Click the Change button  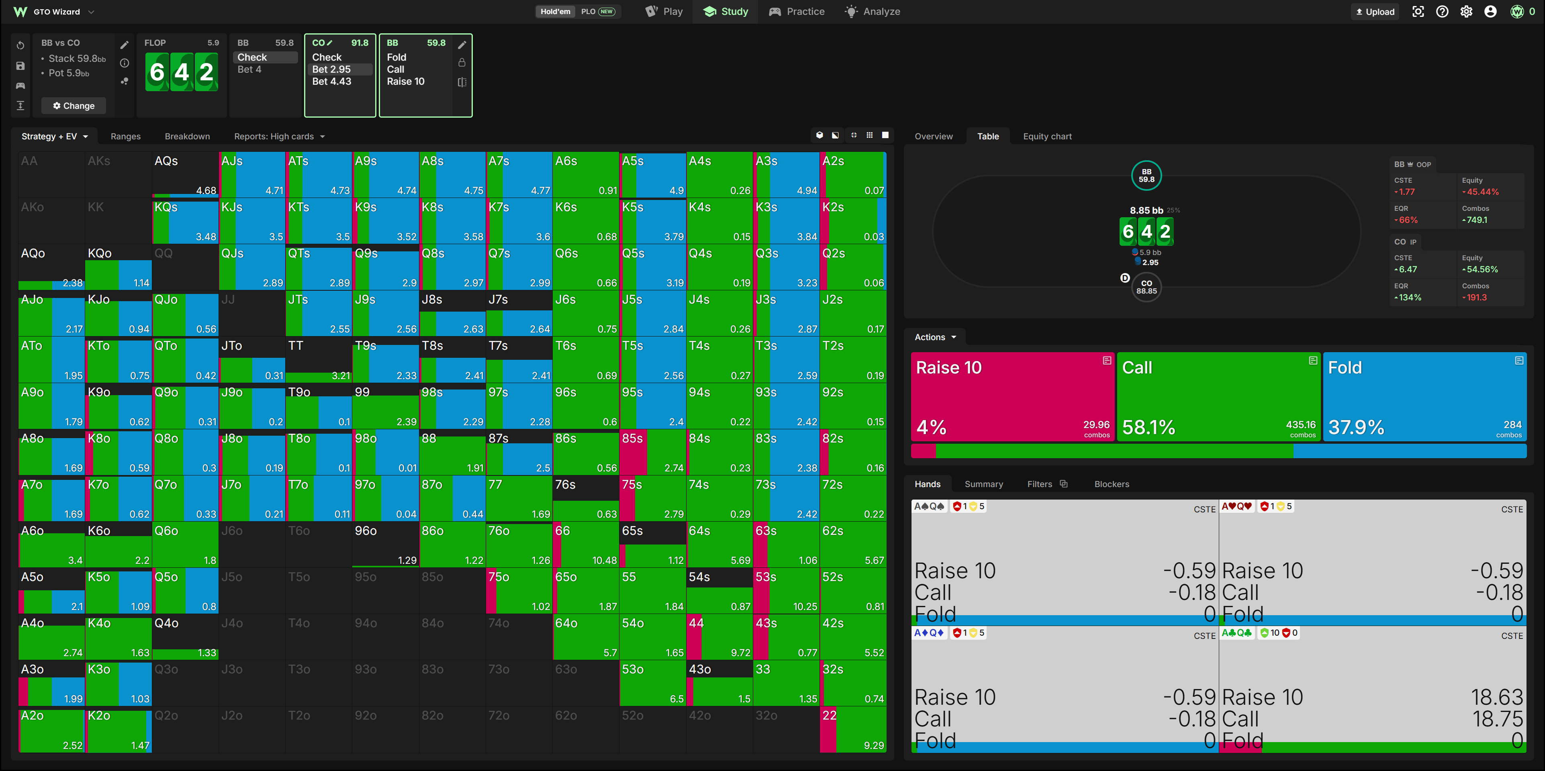pyautogui.click(x=74, y=106)
